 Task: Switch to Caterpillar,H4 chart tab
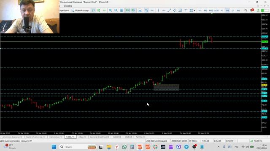click(56, 137)
